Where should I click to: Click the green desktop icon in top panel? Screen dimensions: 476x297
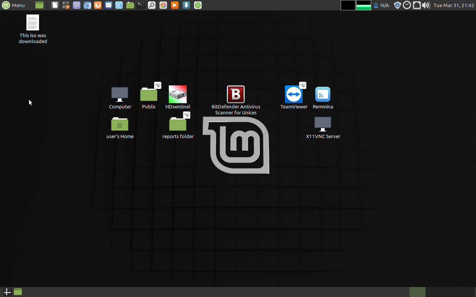tap(39, 5)
